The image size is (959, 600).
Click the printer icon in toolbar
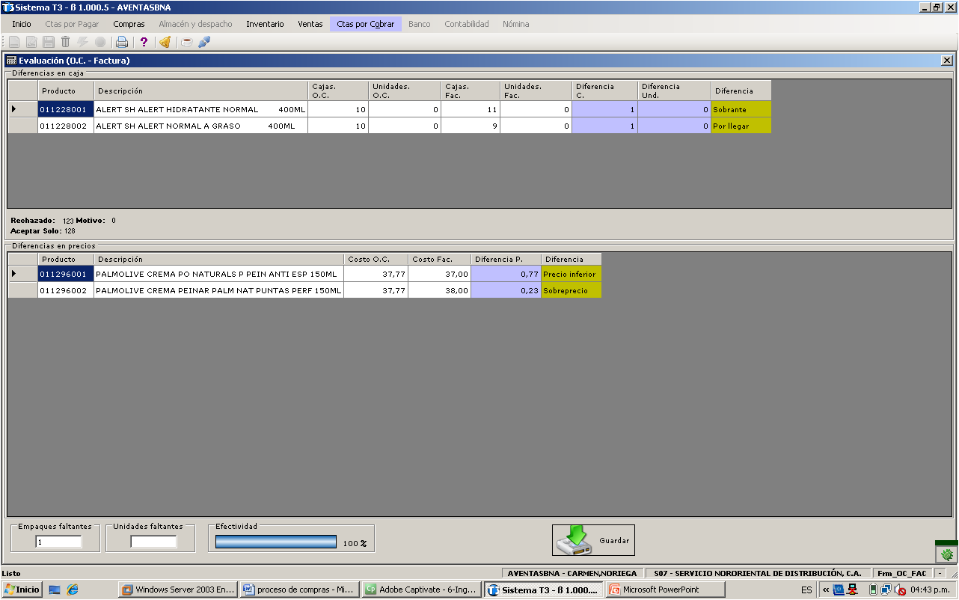pos(122,42)
